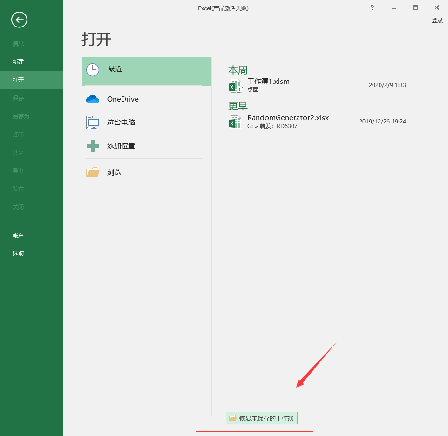Minimize the Excel window
This screenshot has width=448, height=436.
(394, 8)
